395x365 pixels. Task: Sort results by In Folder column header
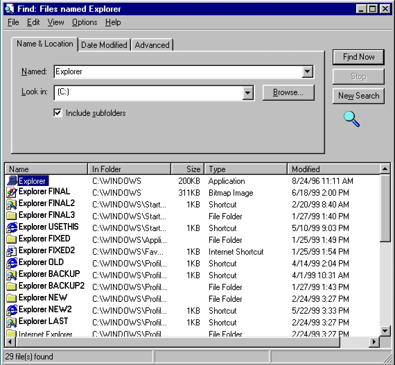pos(130,169)
